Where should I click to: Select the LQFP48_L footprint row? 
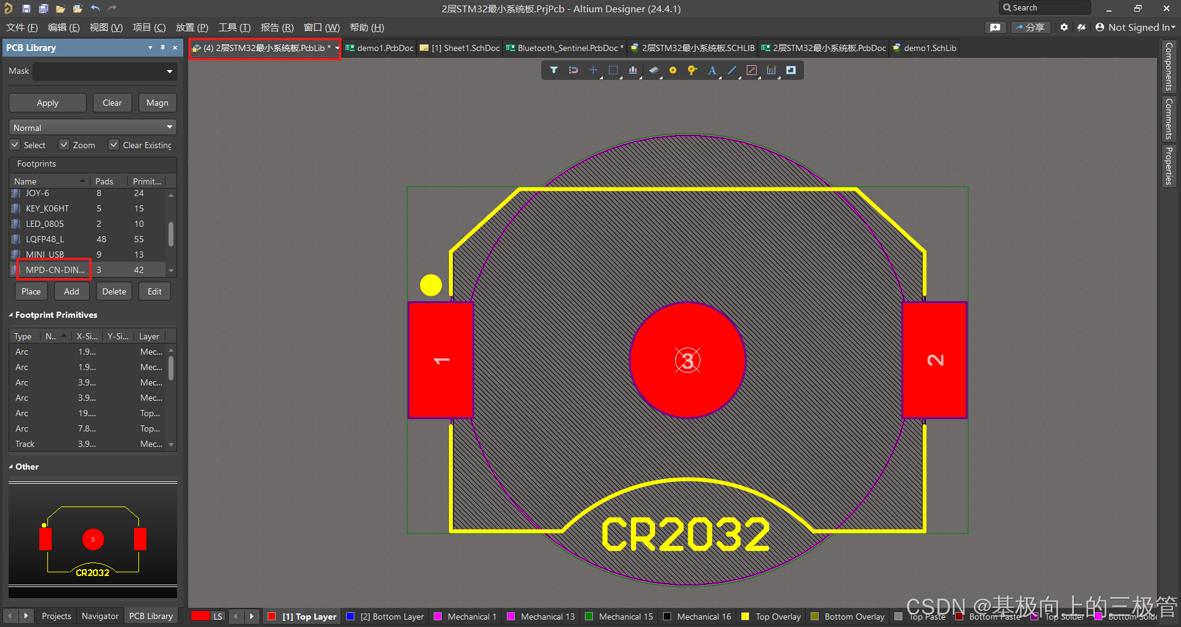pos(88,239)
